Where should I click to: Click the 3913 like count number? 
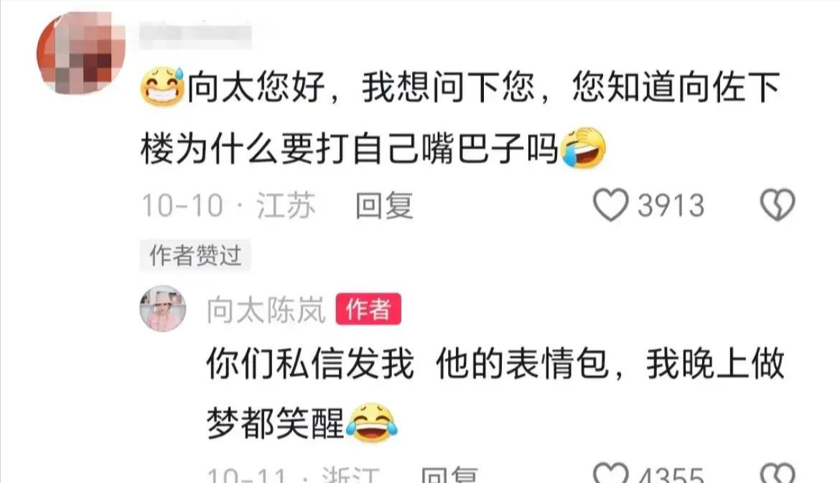tap(671, 206)
